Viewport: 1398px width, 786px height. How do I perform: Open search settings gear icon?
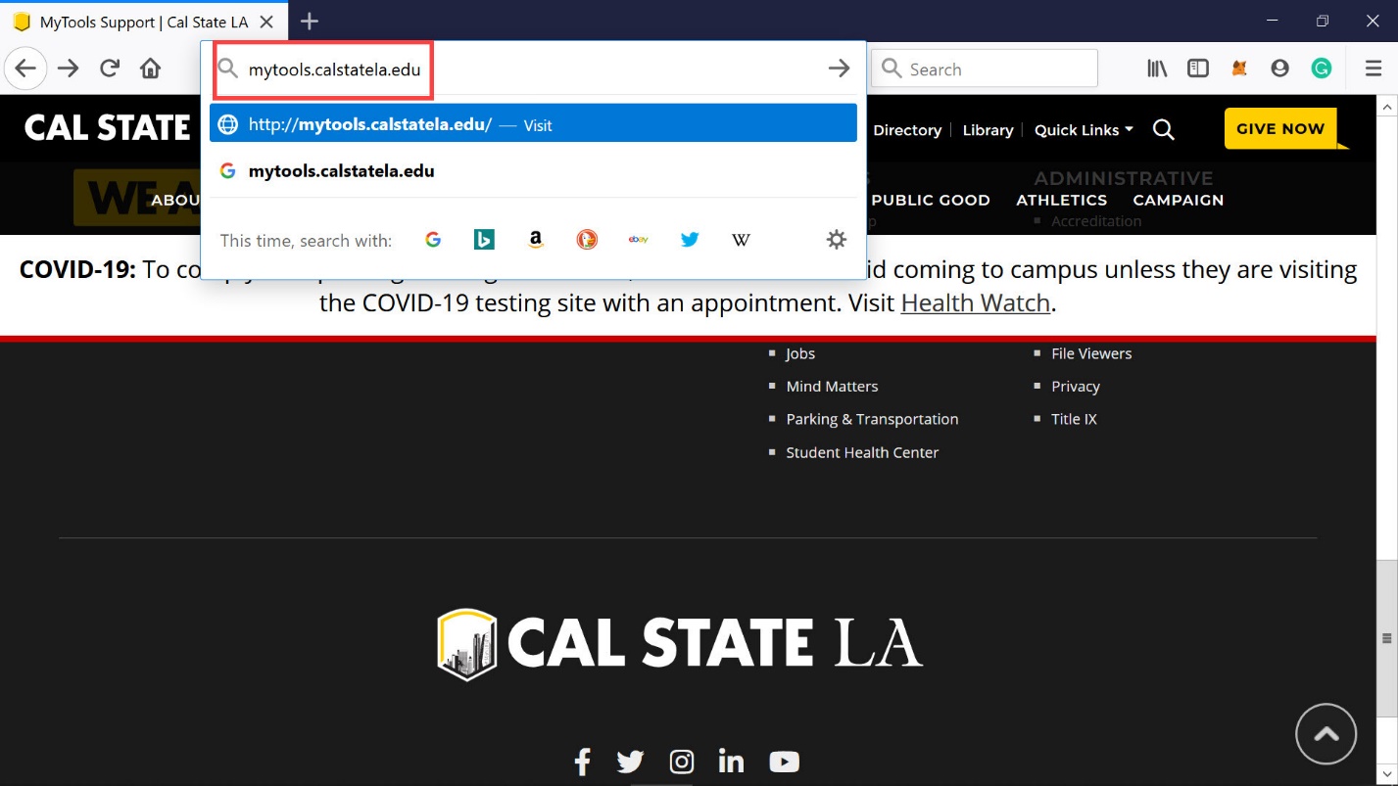click(836, 240)
